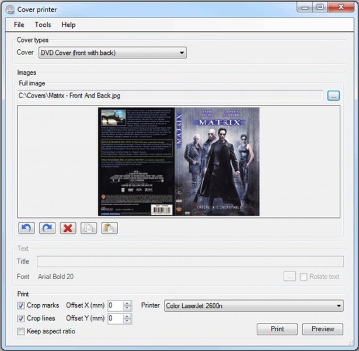This screenshot has height=351, width=359.
Task: Uncheck the Crop lines option
Action: (x=21, y=318)
